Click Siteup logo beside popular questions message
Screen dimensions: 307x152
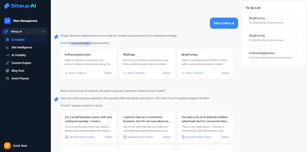tap(56, 99)
